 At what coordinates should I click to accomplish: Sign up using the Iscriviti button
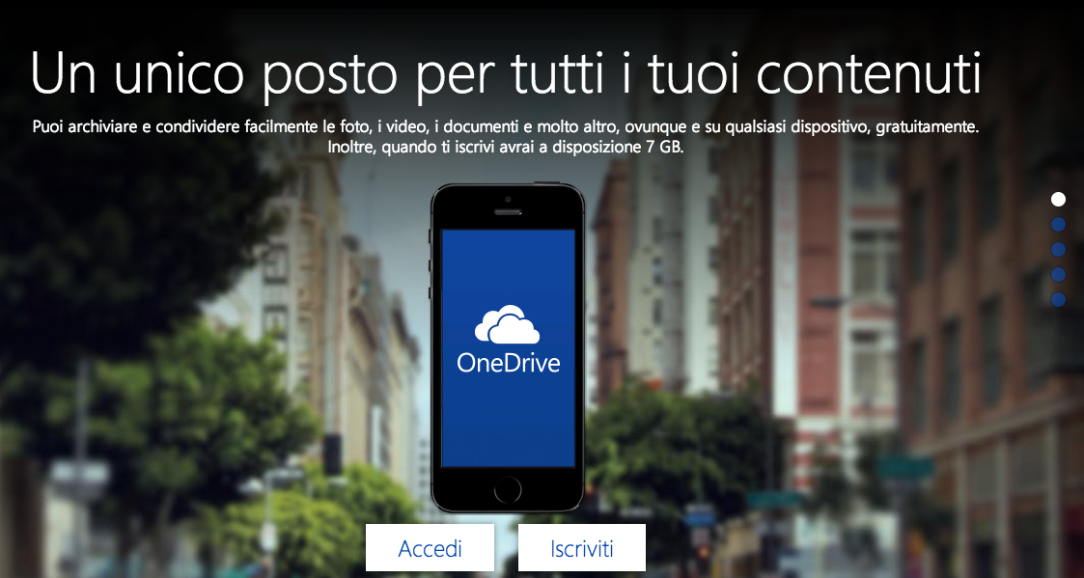(581, 547)
